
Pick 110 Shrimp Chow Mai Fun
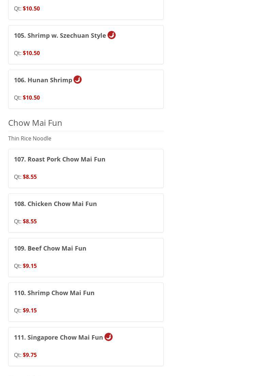(54, 293)
